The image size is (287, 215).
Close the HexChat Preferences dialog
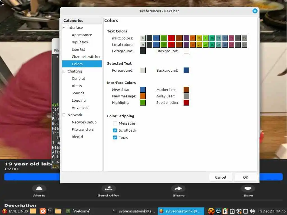255,11
